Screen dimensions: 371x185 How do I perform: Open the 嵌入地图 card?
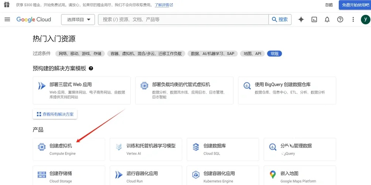point(300,175)
